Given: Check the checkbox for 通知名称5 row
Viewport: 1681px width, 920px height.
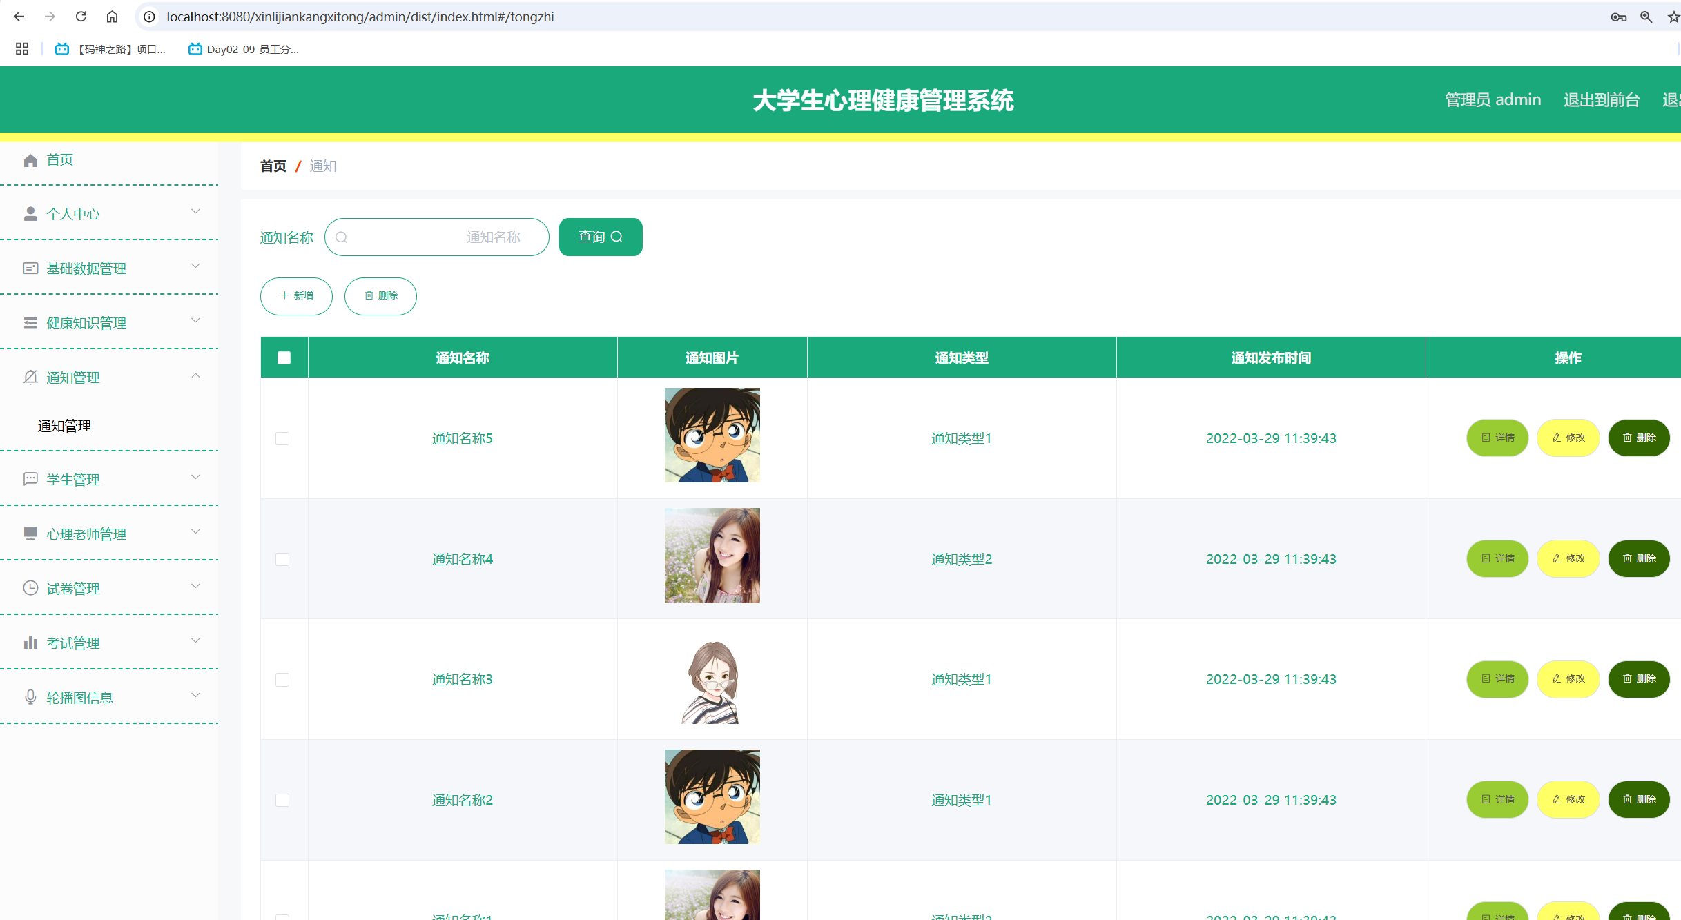Looking at the screenshot, I should tap(282, 438).
